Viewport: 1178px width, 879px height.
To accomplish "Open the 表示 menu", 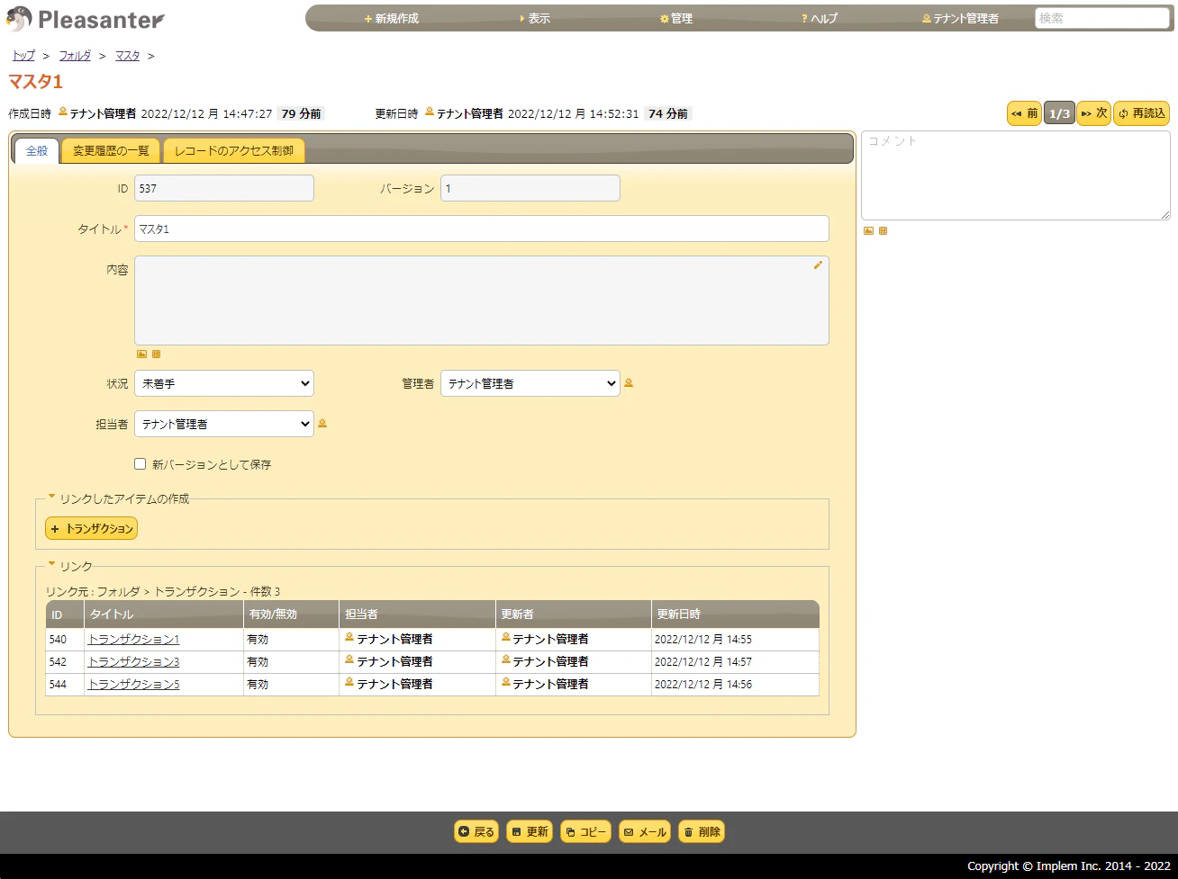I will [x=536, y=18].
